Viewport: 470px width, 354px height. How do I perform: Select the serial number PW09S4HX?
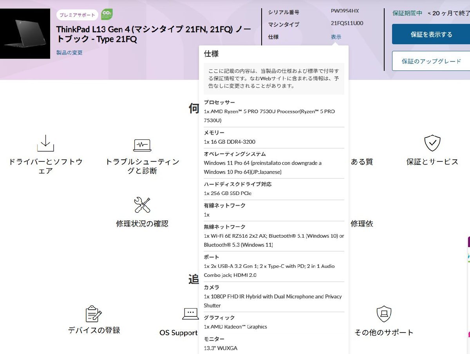(345, 11)
